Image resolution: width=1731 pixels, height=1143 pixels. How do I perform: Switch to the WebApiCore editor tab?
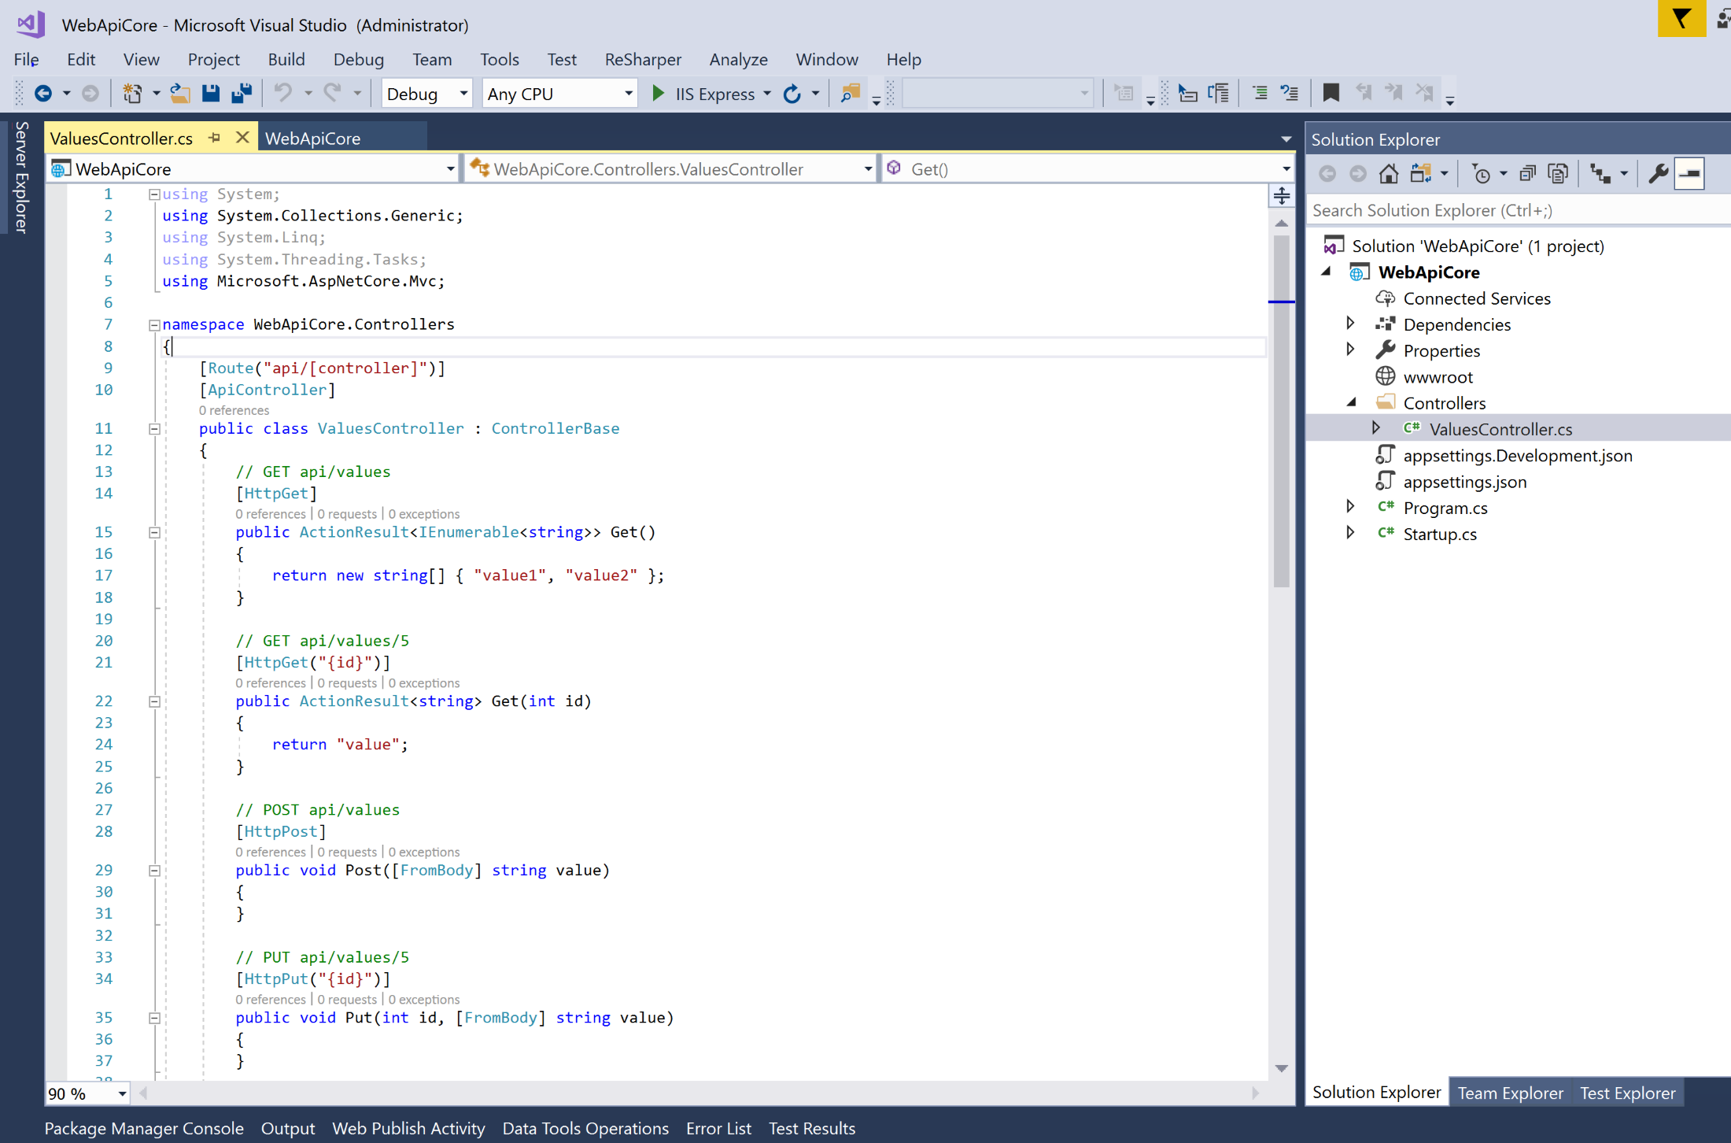pyautogui.click(x=312, y=139)
